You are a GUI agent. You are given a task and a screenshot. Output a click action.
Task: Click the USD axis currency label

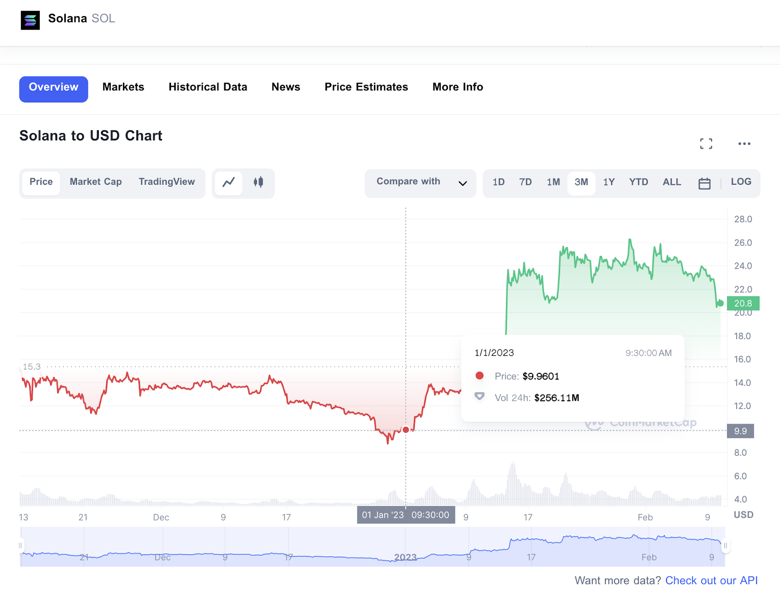point(743,515)
